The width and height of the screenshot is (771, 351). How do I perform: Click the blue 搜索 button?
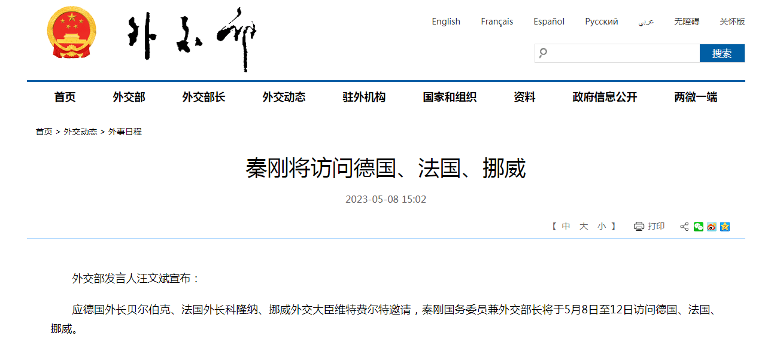point(722,53)
